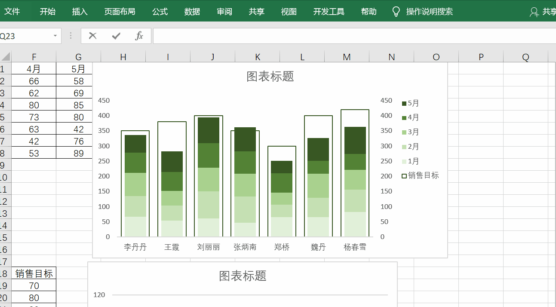Click the formula bar expand dots handle

pyautogui.click(x=71, y=36)
